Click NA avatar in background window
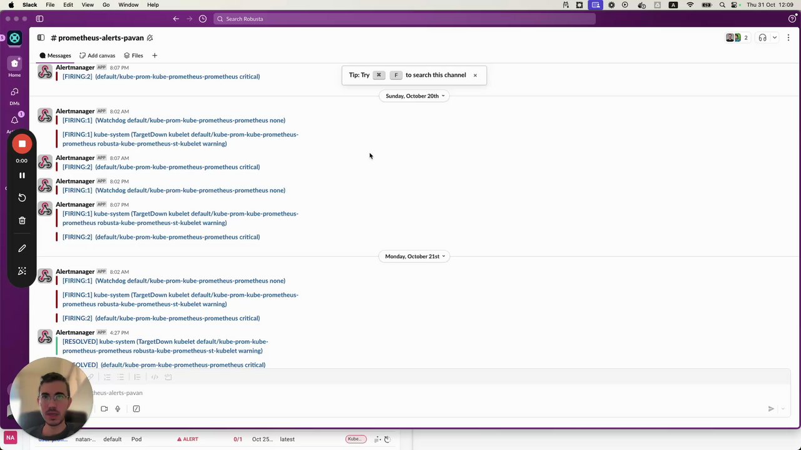The image size is (801, 450). [10, 438]
